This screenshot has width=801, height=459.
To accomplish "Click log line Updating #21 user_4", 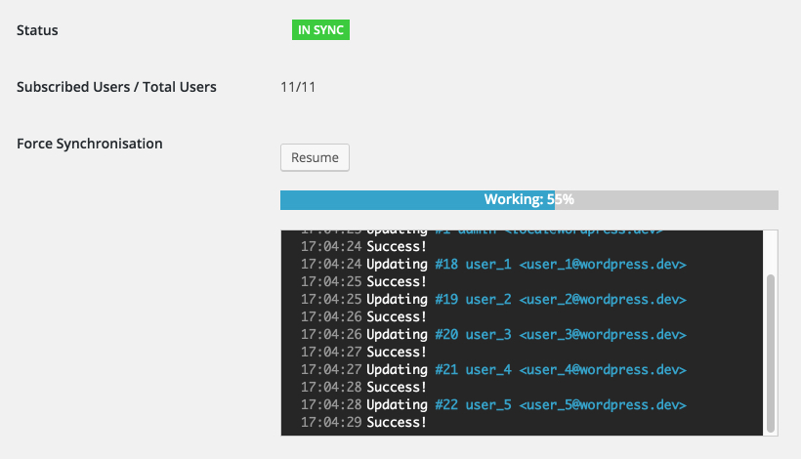I will (x=493, y=370).
